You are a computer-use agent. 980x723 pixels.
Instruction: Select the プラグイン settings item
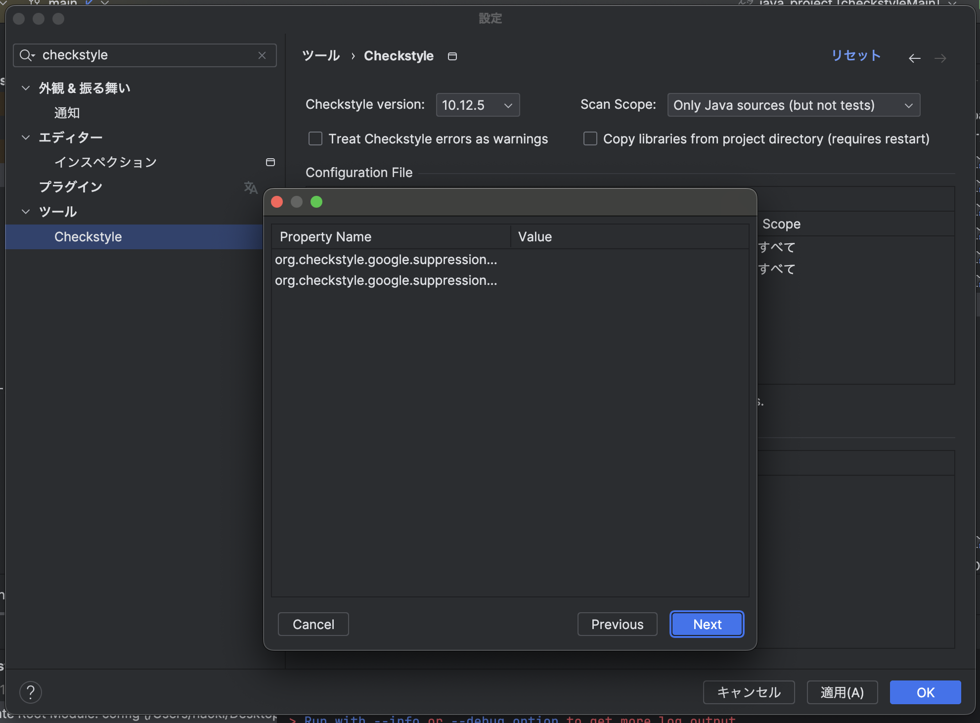[x=71, y=187]
